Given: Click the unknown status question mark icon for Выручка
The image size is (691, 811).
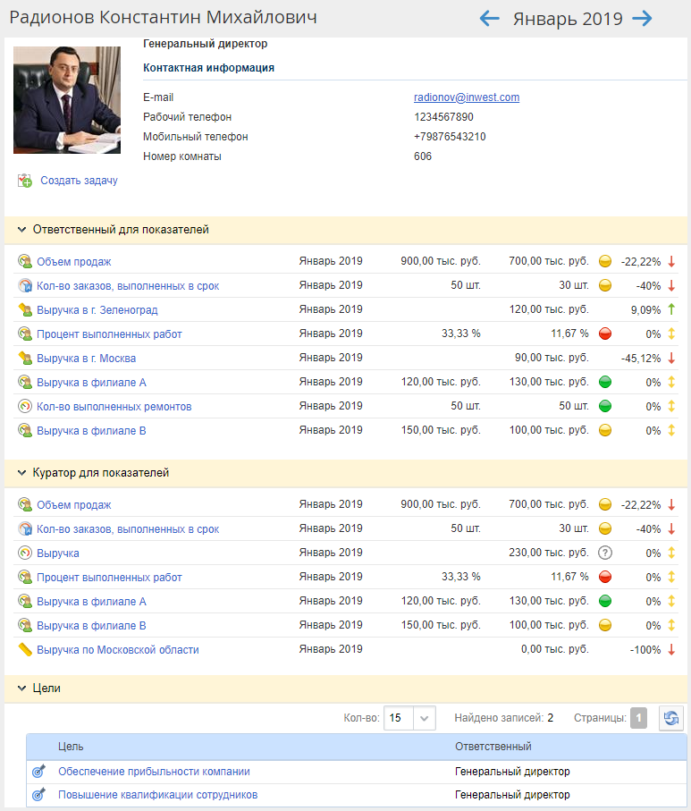Looking at the screenshot, I should 604,553.
